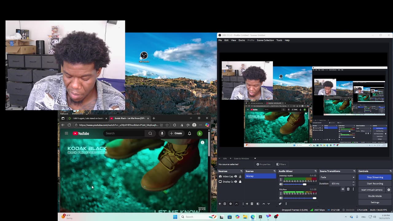Mute Mic/Aux speaker icon
393x221 pixels.
click(x=281, y=198)
